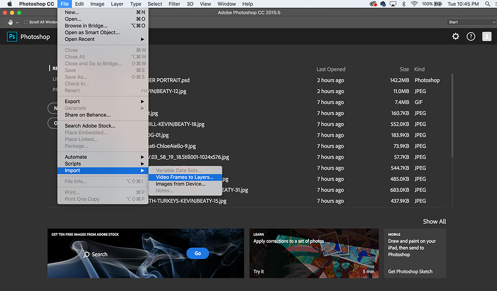Open help via the question mark icon
This screenshot has height=291, width=497.
471,36
